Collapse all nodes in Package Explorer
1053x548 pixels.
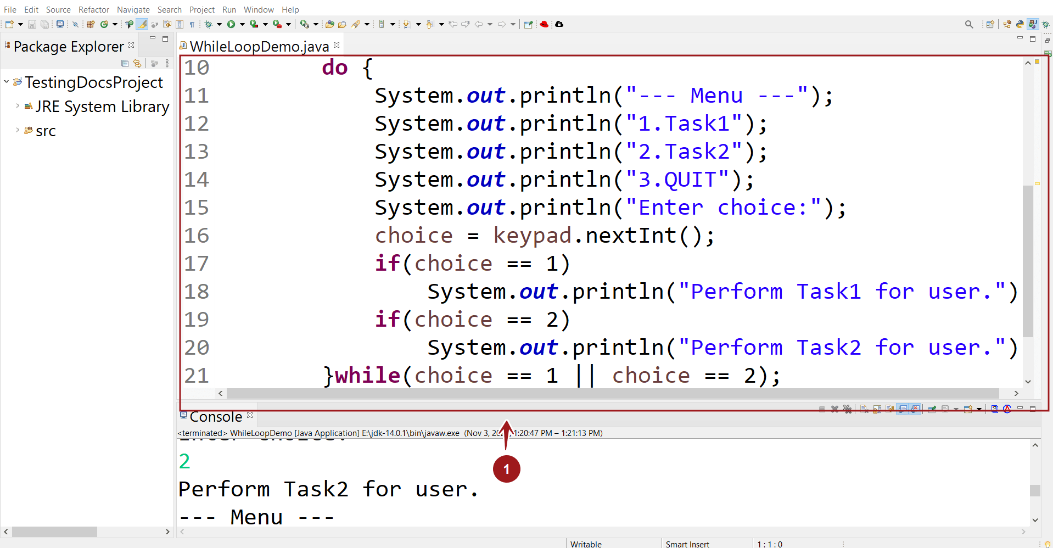[125, 63]
